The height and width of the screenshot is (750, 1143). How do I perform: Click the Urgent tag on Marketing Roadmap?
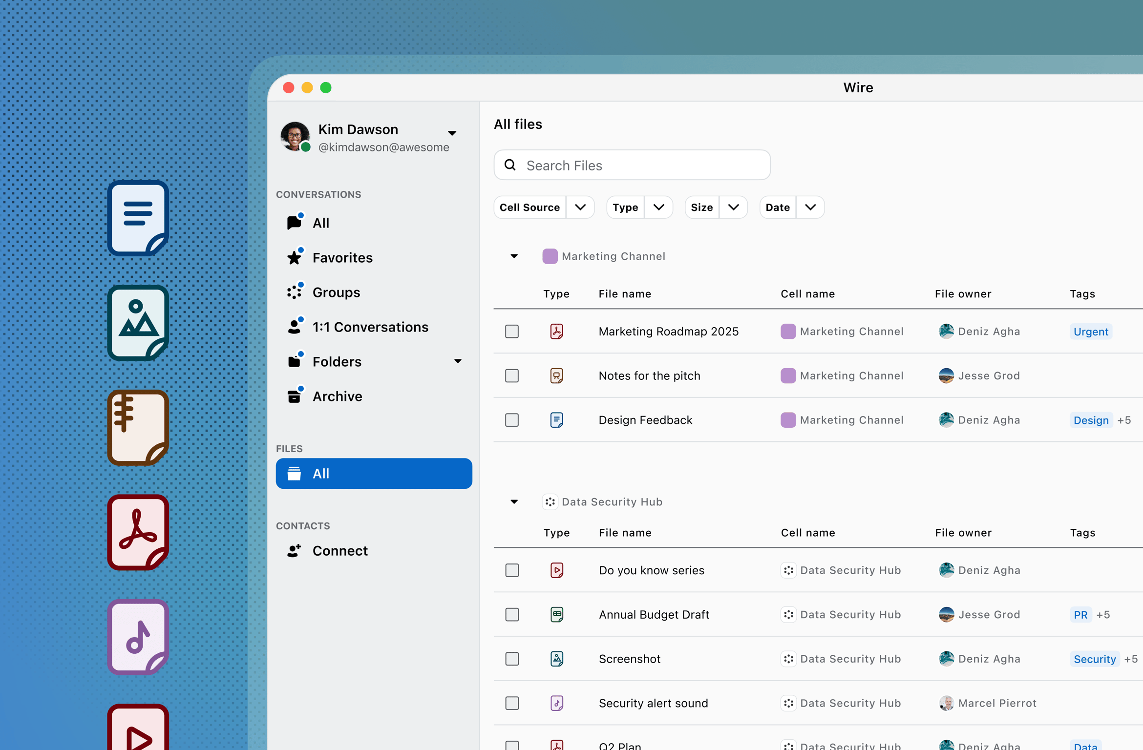click(x=1090, y=332)
